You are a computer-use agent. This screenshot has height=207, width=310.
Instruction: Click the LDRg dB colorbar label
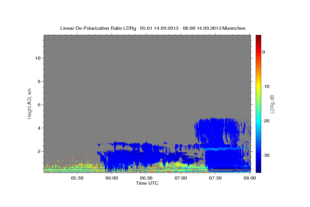[272, 104]
